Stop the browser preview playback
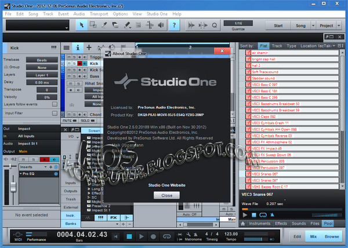The image size is (348, 248). 254,215
